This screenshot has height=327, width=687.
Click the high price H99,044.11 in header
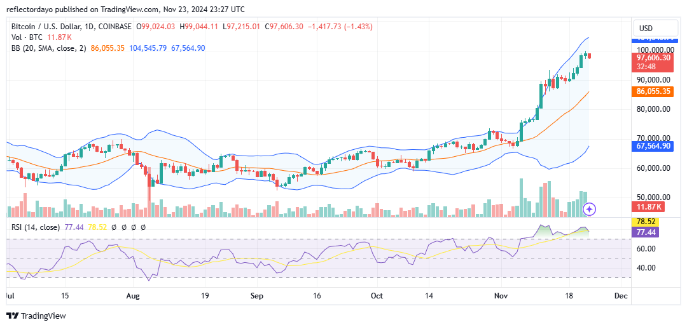coord(199,27)
